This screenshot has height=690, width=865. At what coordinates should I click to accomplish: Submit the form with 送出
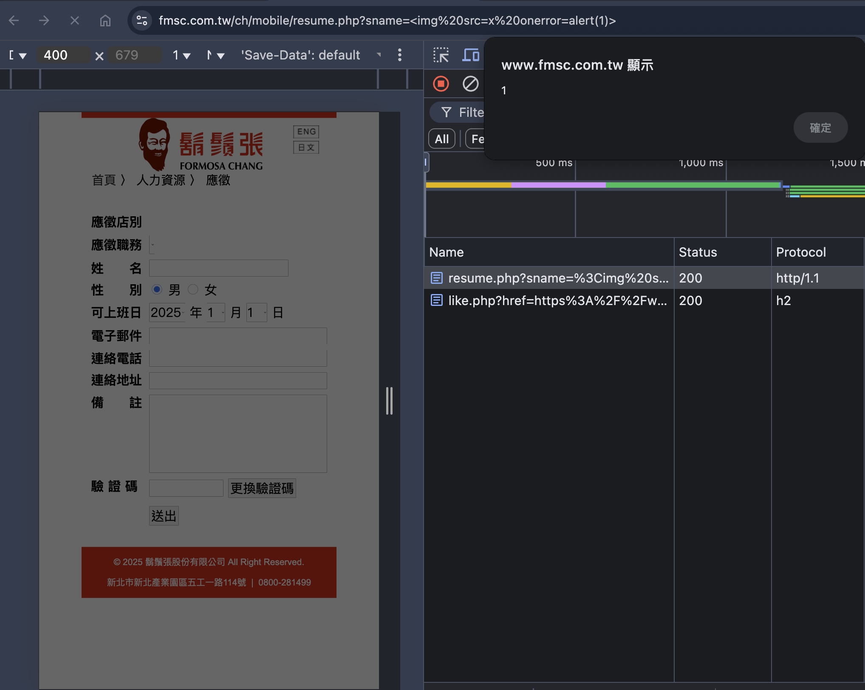tap(164, 516)
